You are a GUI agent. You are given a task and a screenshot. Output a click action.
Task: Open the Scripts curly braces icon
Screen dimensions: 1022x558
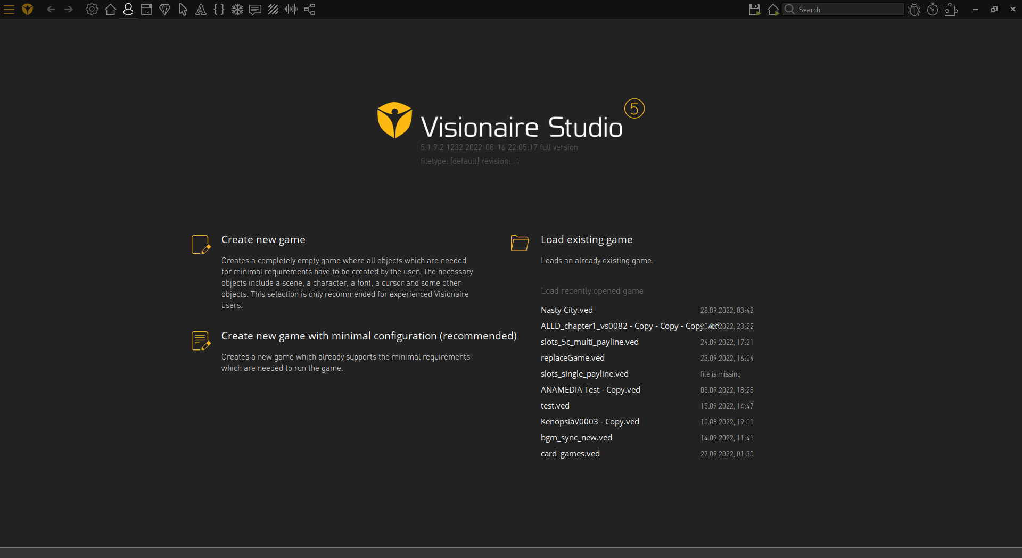(x=219, y=10)
